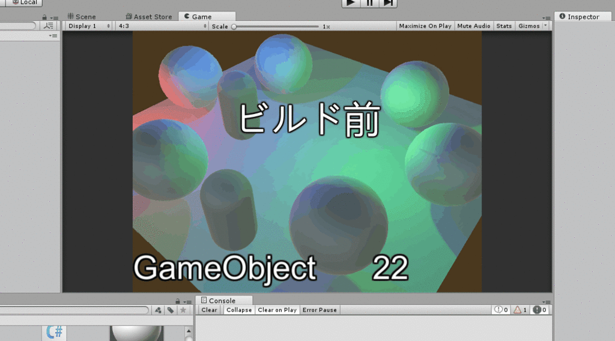Toggle the Stats overlay
Viewport: 615px width, 341px height.
click(504, 26)
